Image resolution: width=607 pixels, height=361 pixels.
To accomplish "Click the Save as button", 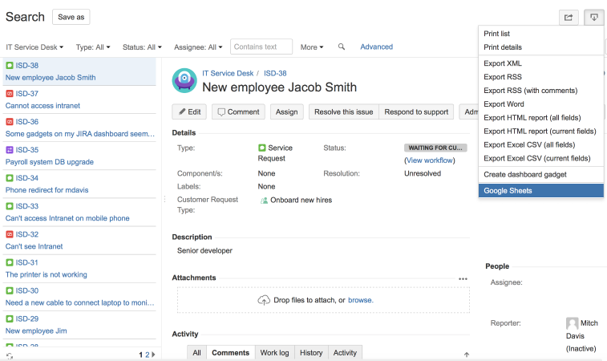I will [x=71, y=17].
